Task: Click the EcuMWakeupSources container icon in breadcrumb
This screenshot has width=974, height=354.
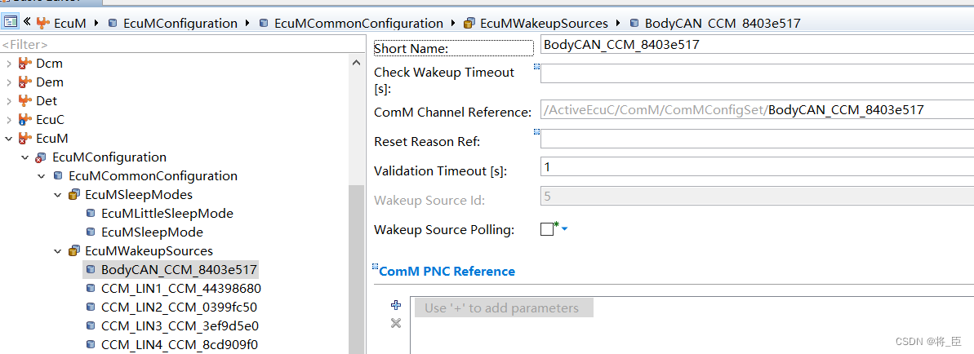Action: (469, 24)
